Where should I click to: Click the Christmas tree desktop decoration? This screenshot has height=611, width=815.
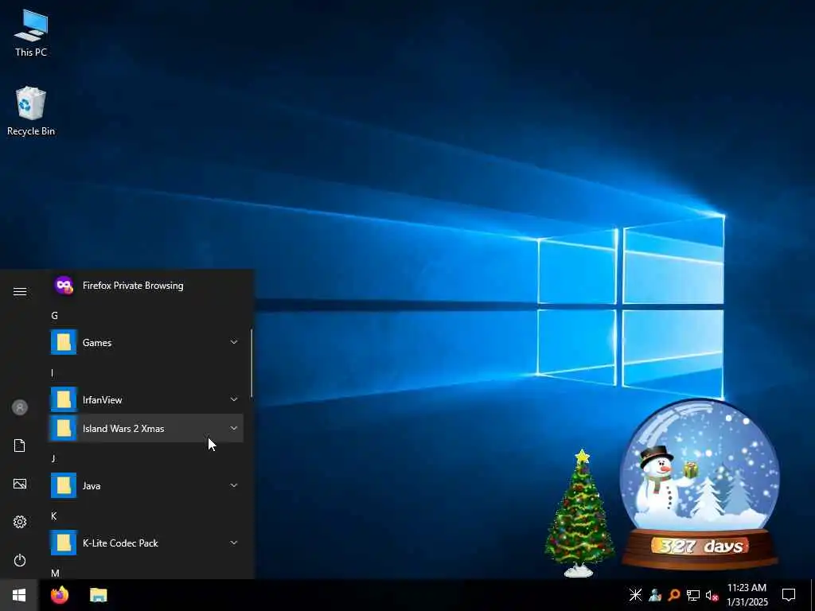tap(579, 513)
